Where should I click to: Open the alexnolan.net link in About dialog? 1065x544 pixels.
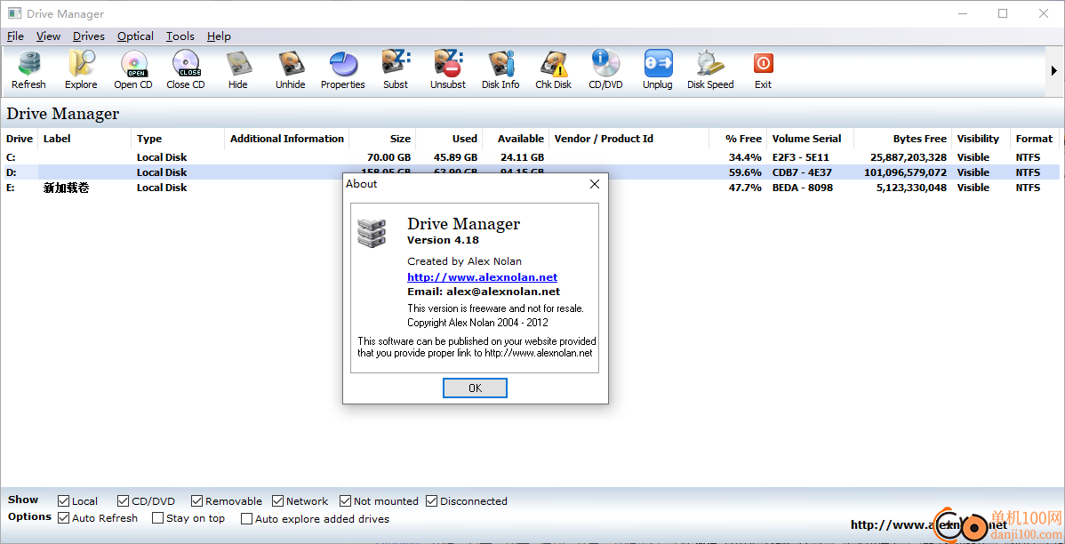pos(482,277)
